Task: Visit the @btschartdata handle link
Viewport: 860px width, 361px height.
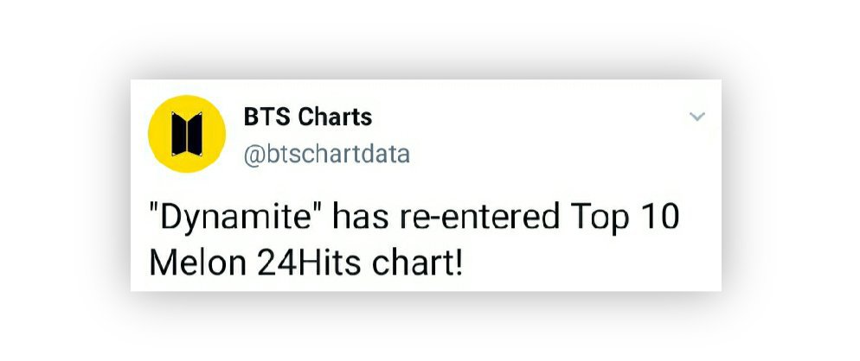Action: pos(326,155)
